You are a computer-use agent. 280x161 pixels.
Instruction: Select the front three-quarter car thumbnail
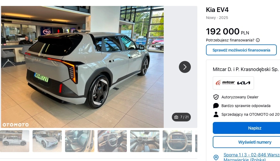tap(47, 141)
